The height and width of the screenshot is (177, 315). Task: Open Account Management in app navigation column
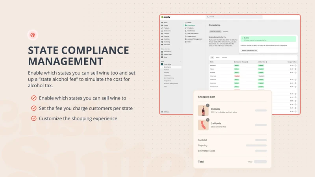coord(195,39)
